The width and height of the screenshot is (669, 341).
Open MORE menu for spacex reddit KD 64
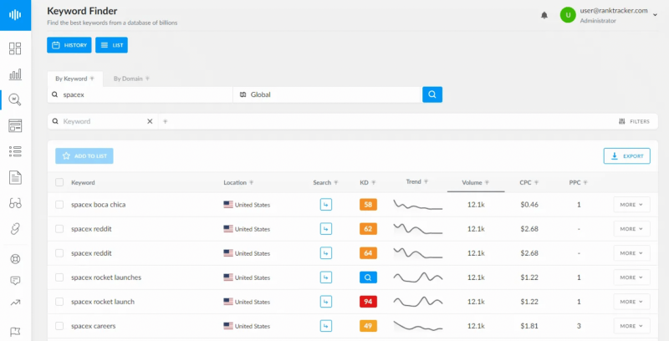point(631,253)
